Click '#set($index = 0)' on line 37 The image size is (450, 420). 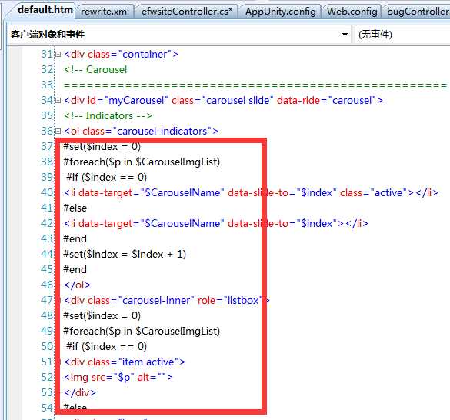point(102,146)
